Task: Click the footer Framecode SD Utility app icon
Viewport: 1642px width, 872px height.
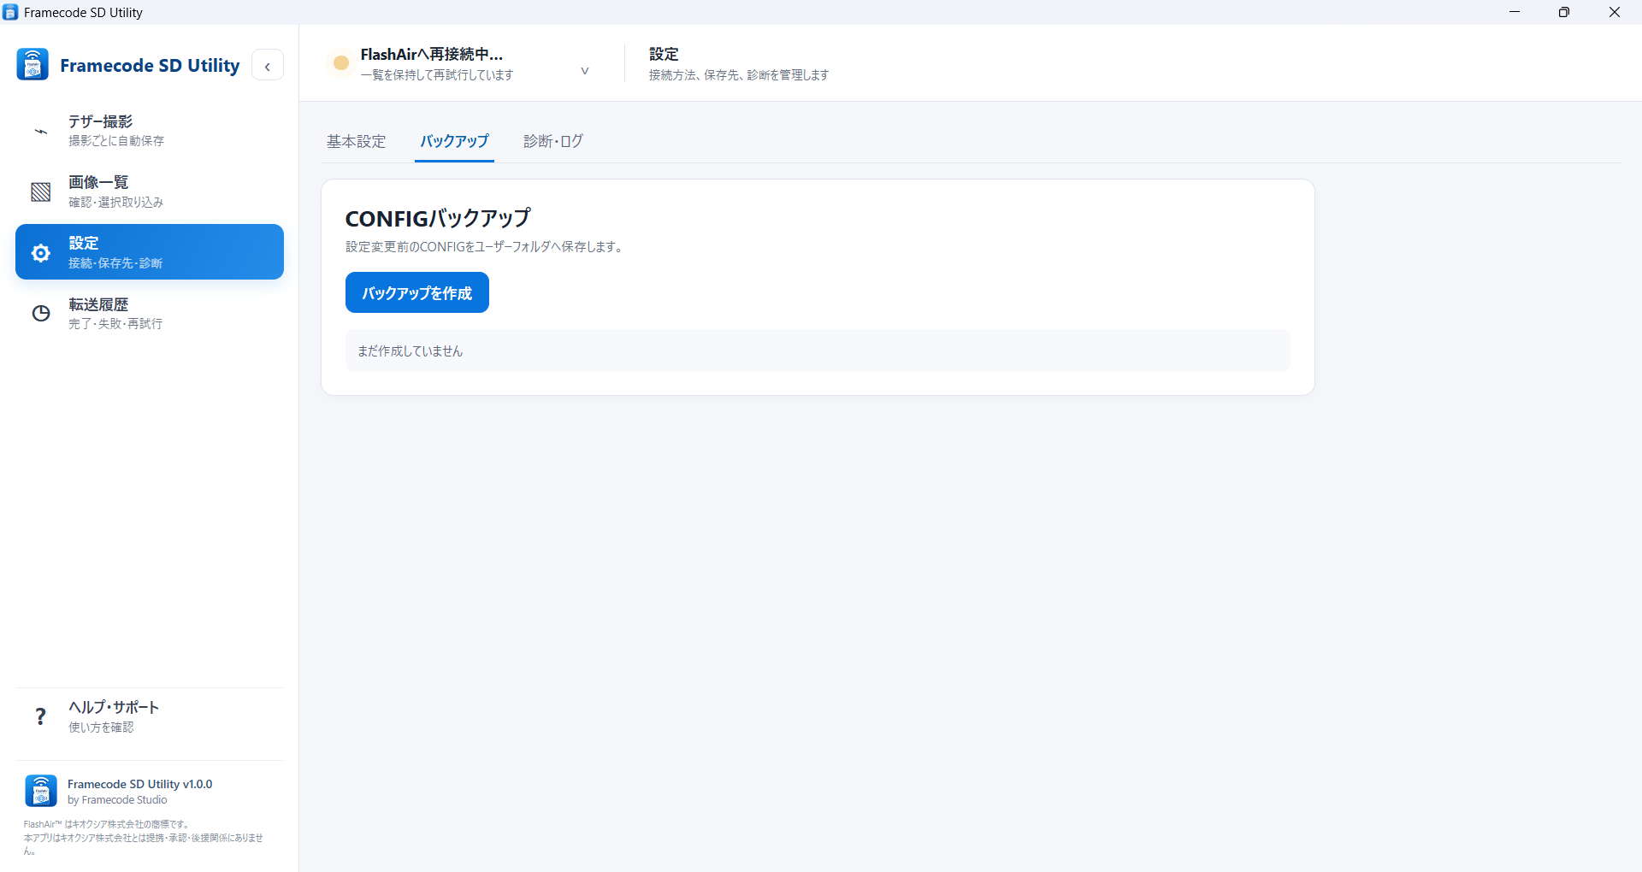Action: [41, 791]
